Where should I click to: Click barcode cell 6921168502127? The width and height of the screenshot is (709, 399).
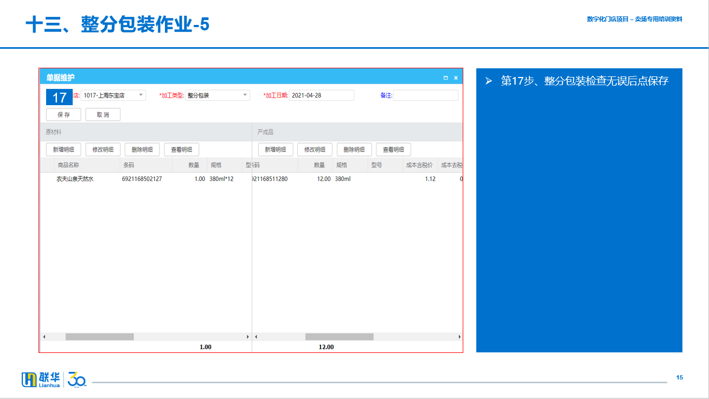coord(142,179)
